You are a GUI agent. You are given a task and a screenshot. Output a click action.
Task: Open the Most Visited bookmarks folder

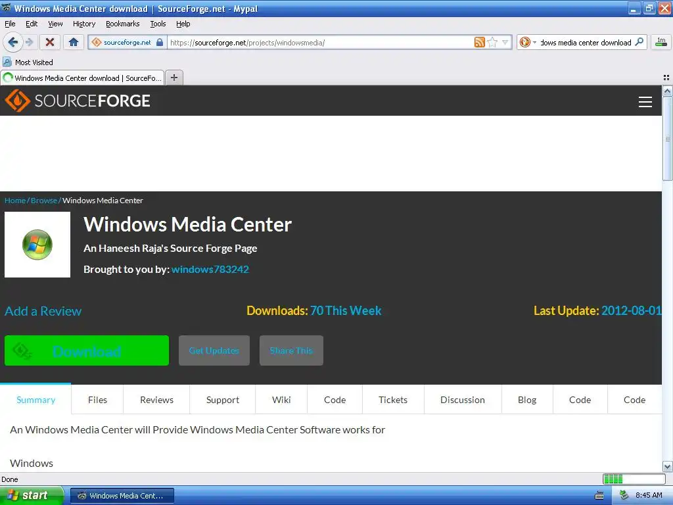pos(28,62)
